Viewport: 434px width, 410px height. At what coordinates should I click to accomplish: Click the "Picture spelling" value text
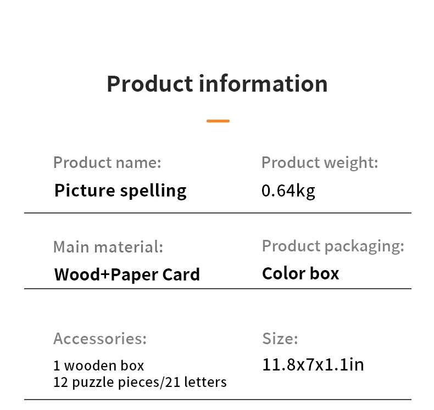pos(120,190)
